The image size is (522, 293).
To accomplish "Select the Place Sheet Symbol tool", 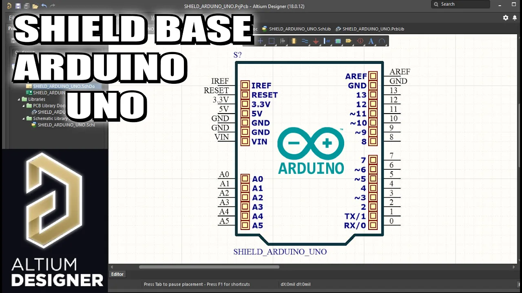I will 338,41.
